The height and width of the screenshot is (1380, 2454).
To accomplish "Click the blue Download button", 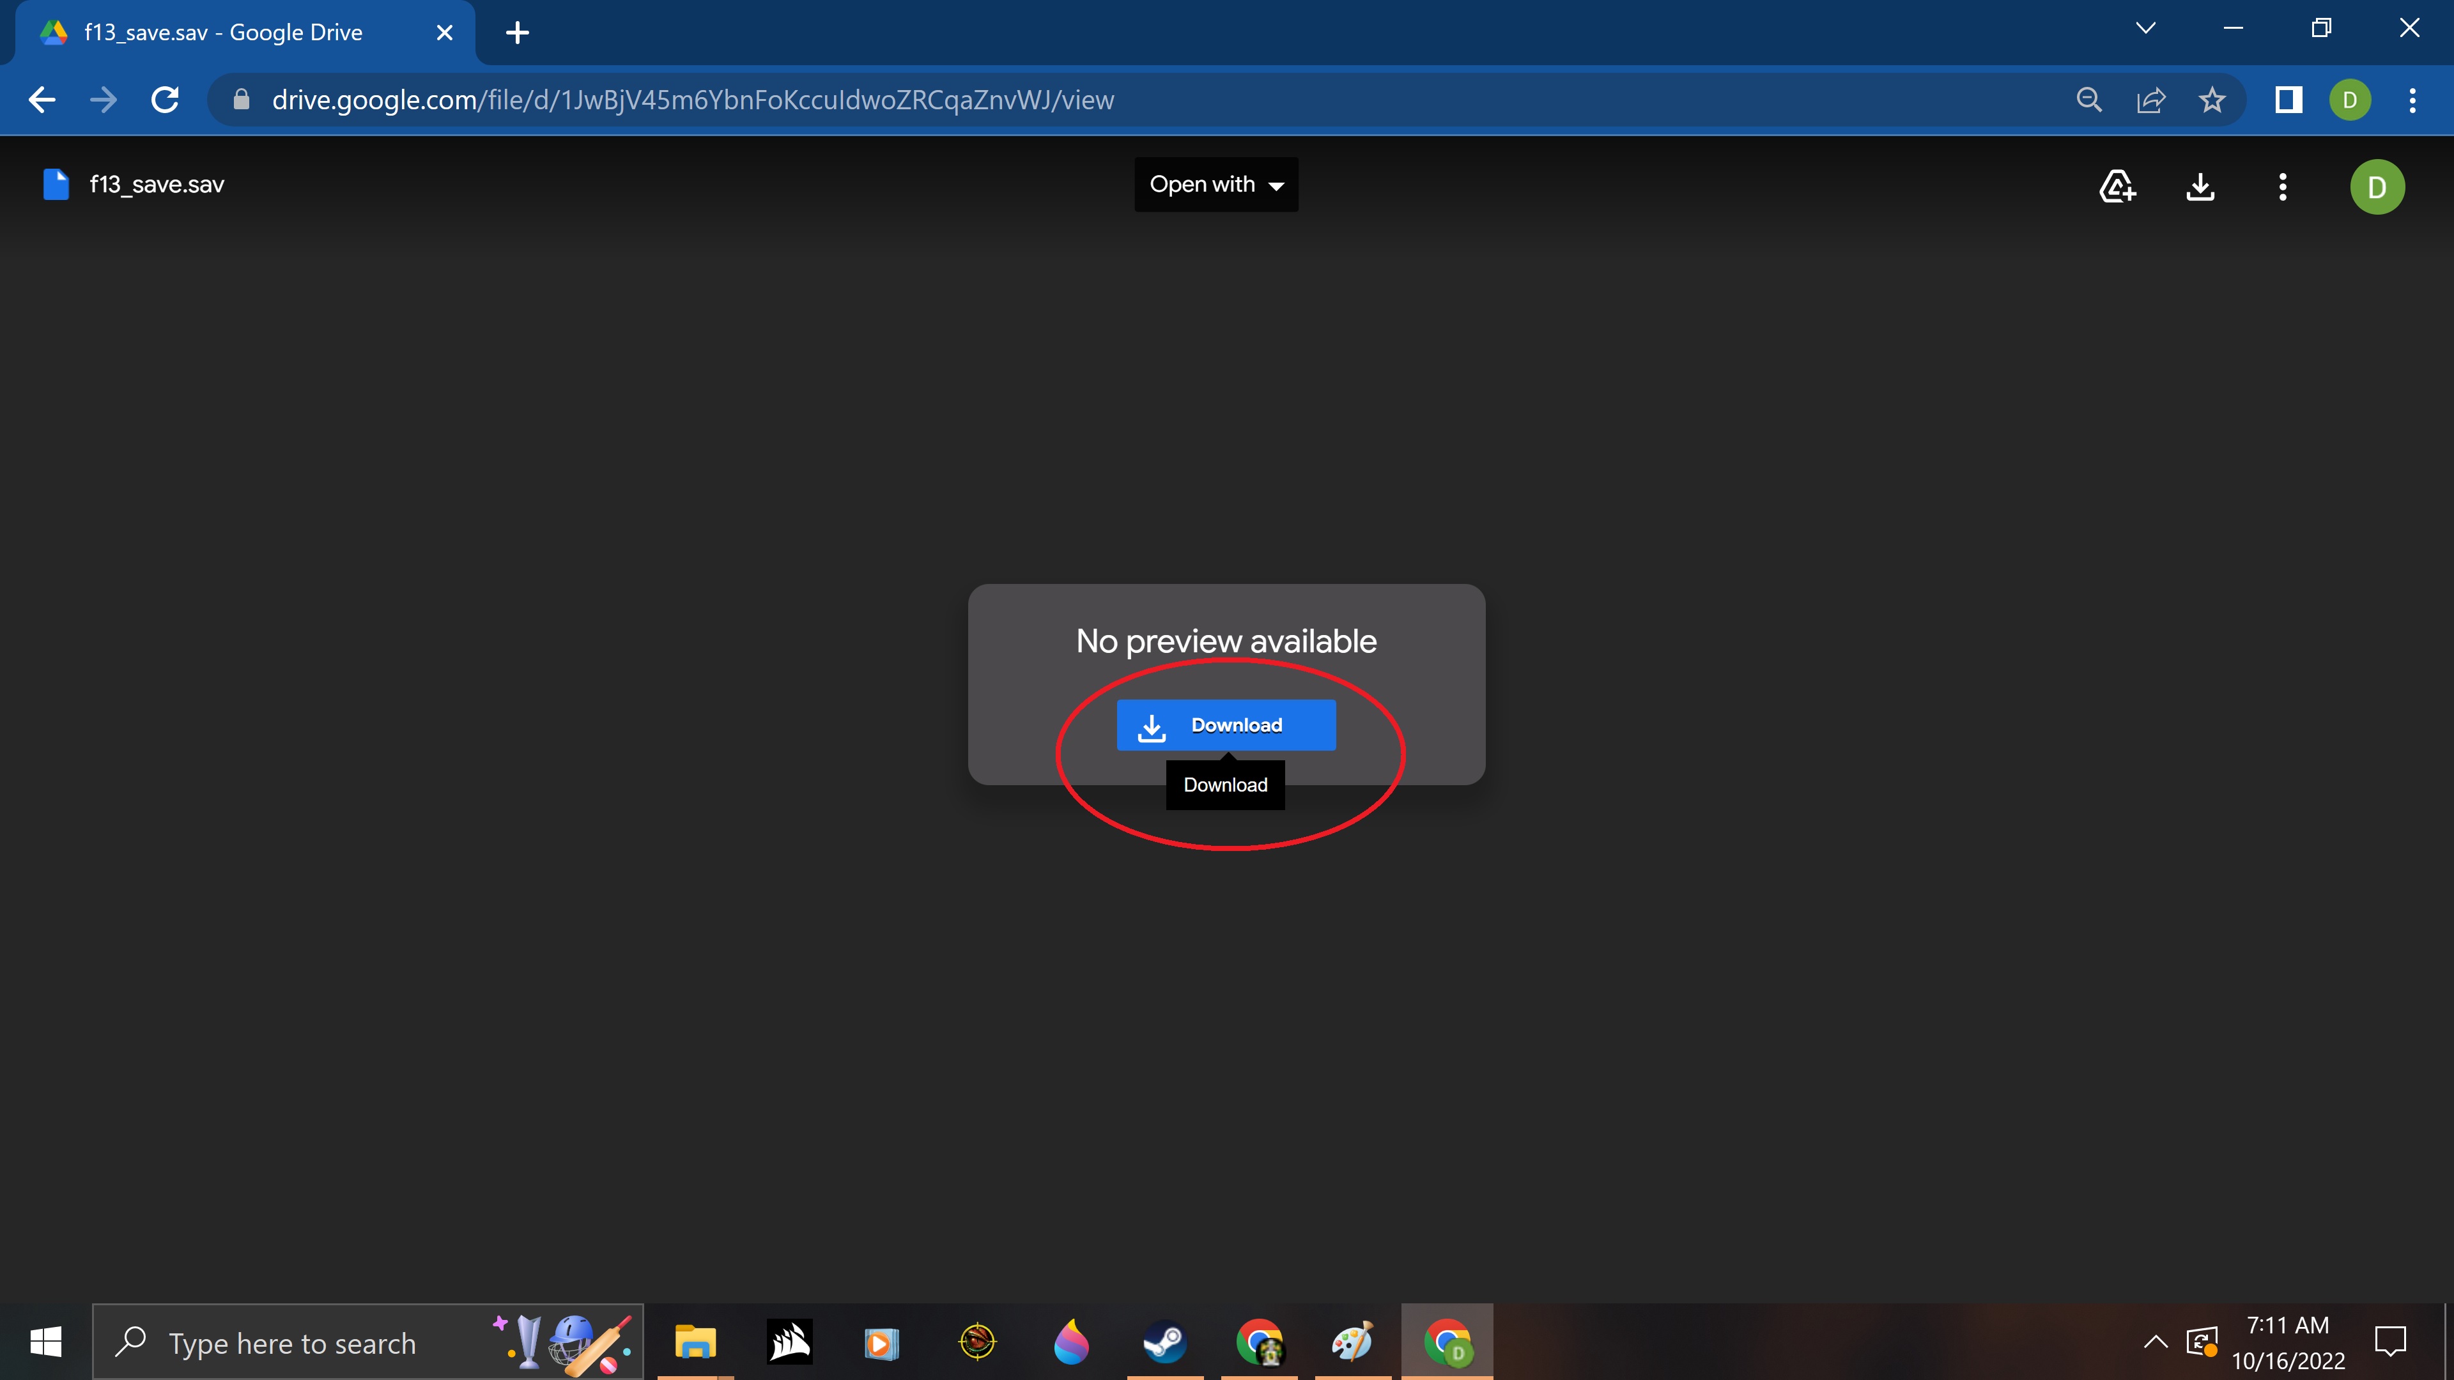I will (1226, 724).
